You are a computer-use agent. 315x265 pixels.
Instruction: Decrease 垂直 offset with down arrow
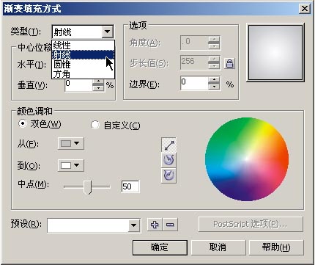[x=98, y=87]
